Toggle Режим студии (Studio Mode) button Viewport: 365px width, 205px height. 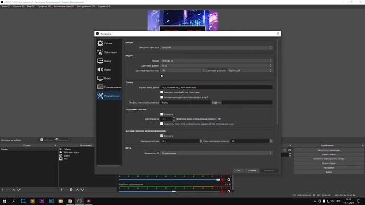tap(328, 163)
